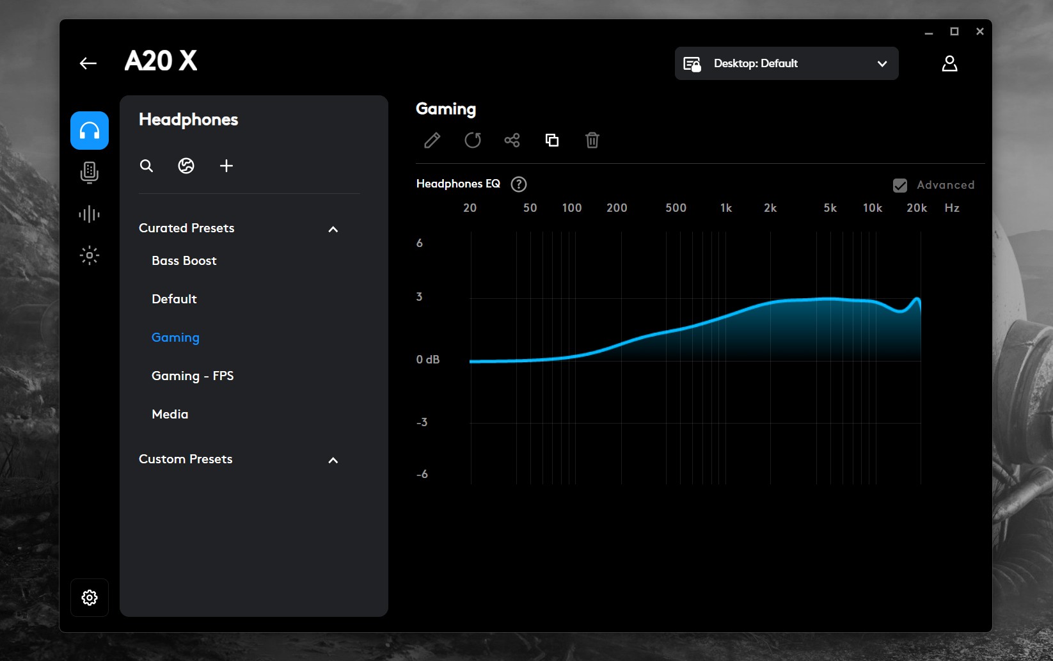The width and height of the screenshot is (1053, 661).
Task: Open the microphone settings sidebar icon
Action: pyautogui.click(x=90, y=172)
